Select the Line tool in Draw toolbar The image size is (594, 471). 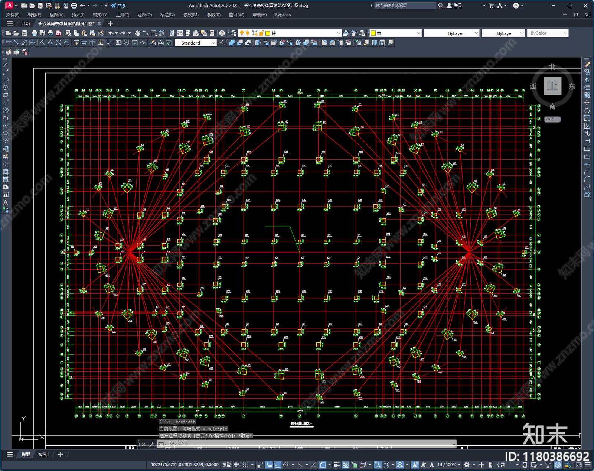point(6,65)
